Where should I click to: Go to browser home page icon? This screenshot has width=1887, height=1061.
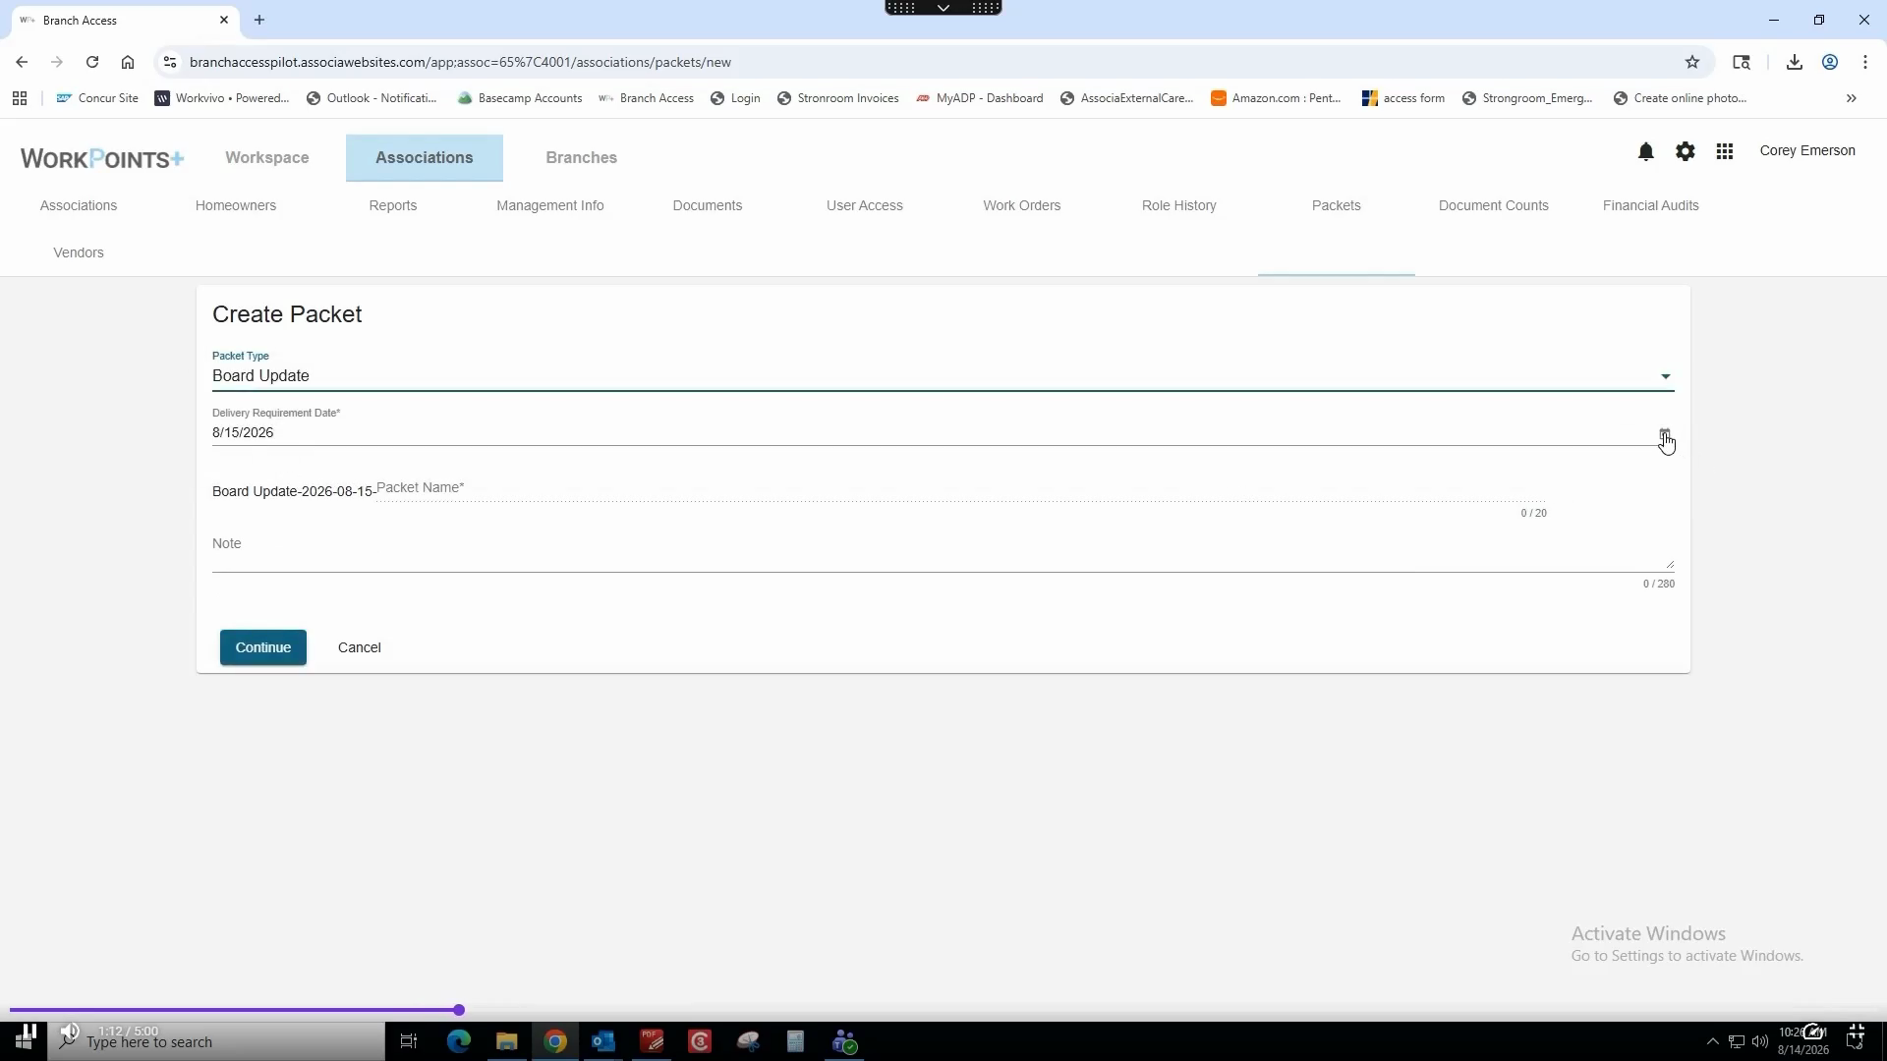128,62
